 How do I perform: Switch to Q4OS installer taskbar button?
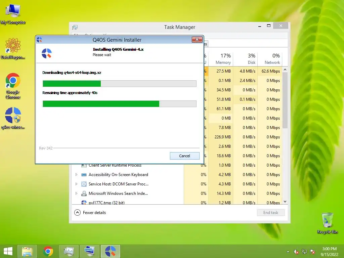pyautogui.click(x=110, y=251)
